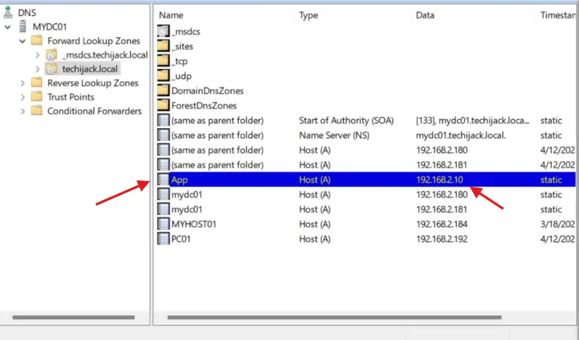Select the techijack.local zone
579x340 pixels.
pyautogui.click(x=90, y=69)
